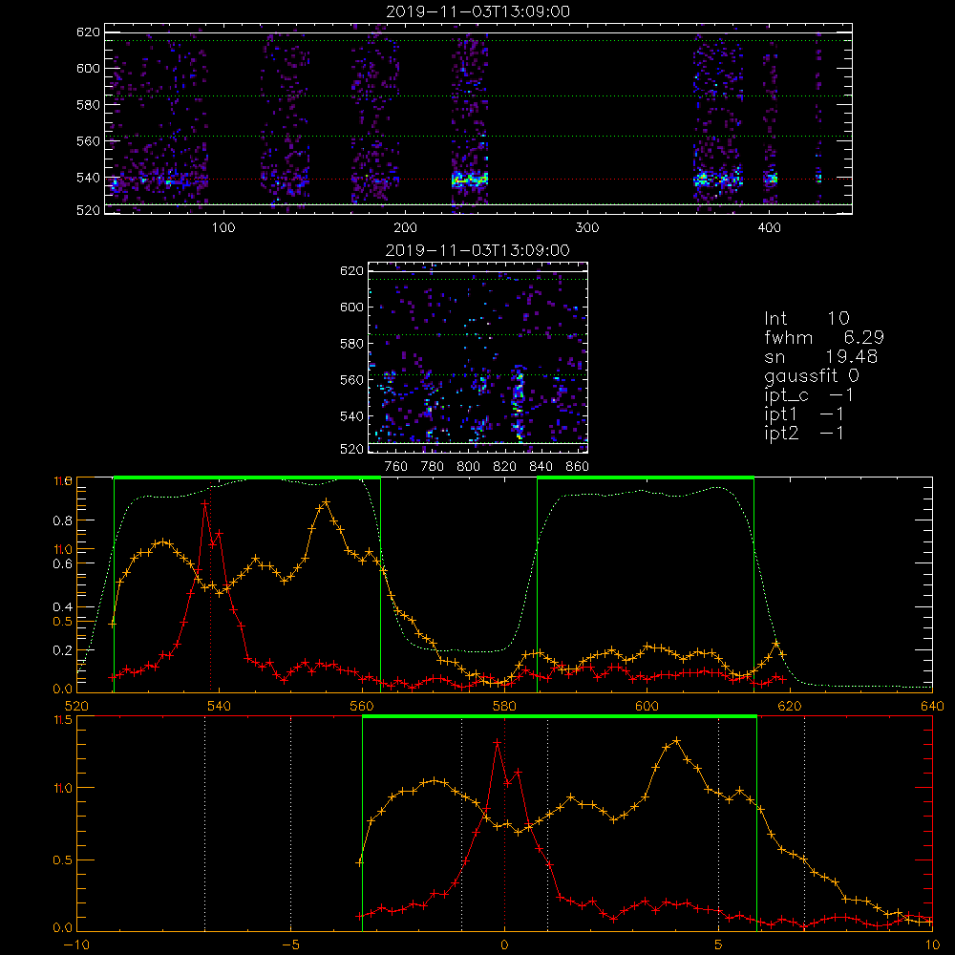Select the "gaussfit 0" readout line
The width and height of the screenshot is (955, 955).
[x=812, y=375]
